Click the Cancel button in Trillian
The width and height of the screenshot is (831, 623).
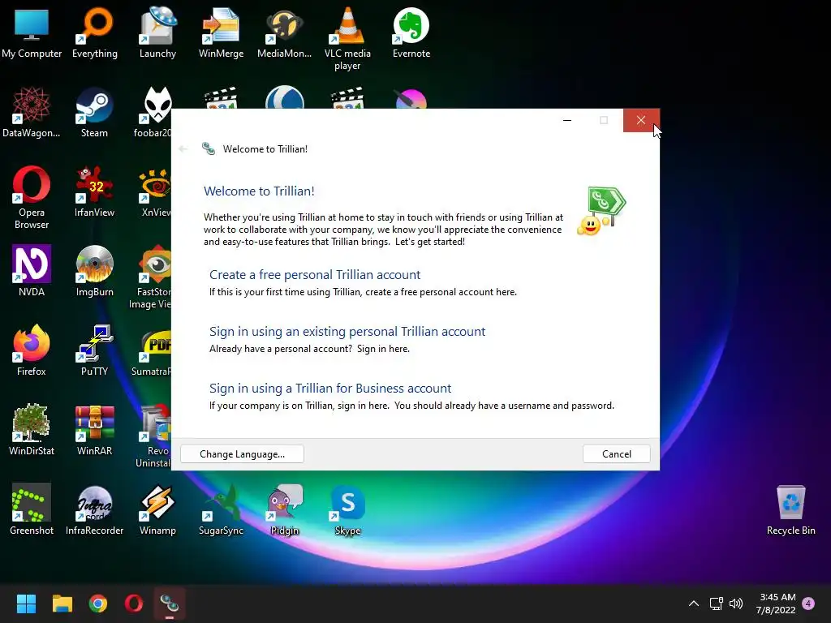617,454
